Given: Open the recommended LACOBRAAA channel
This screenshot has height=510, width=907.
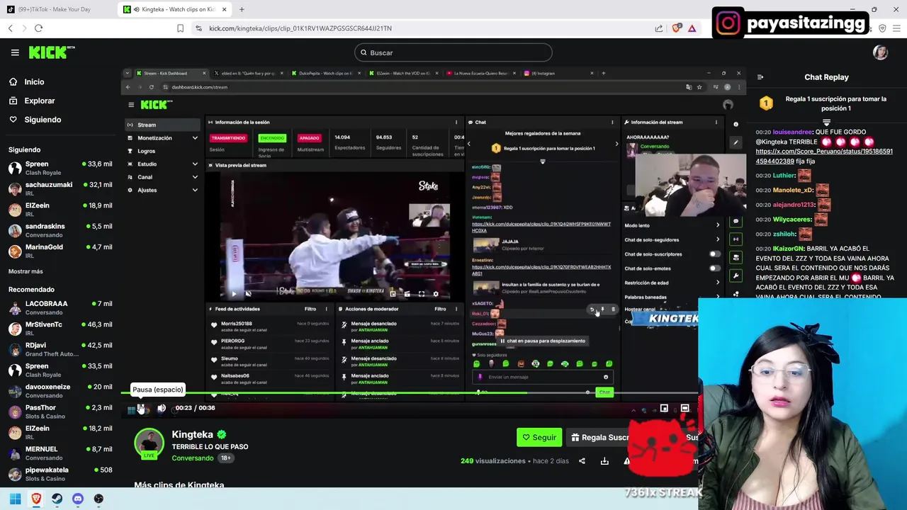Looking at the screenshot, I should click(x=60, y=308).
